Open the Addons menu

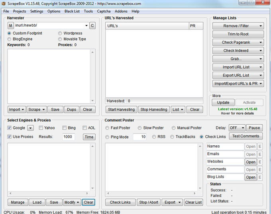point(121,12)
